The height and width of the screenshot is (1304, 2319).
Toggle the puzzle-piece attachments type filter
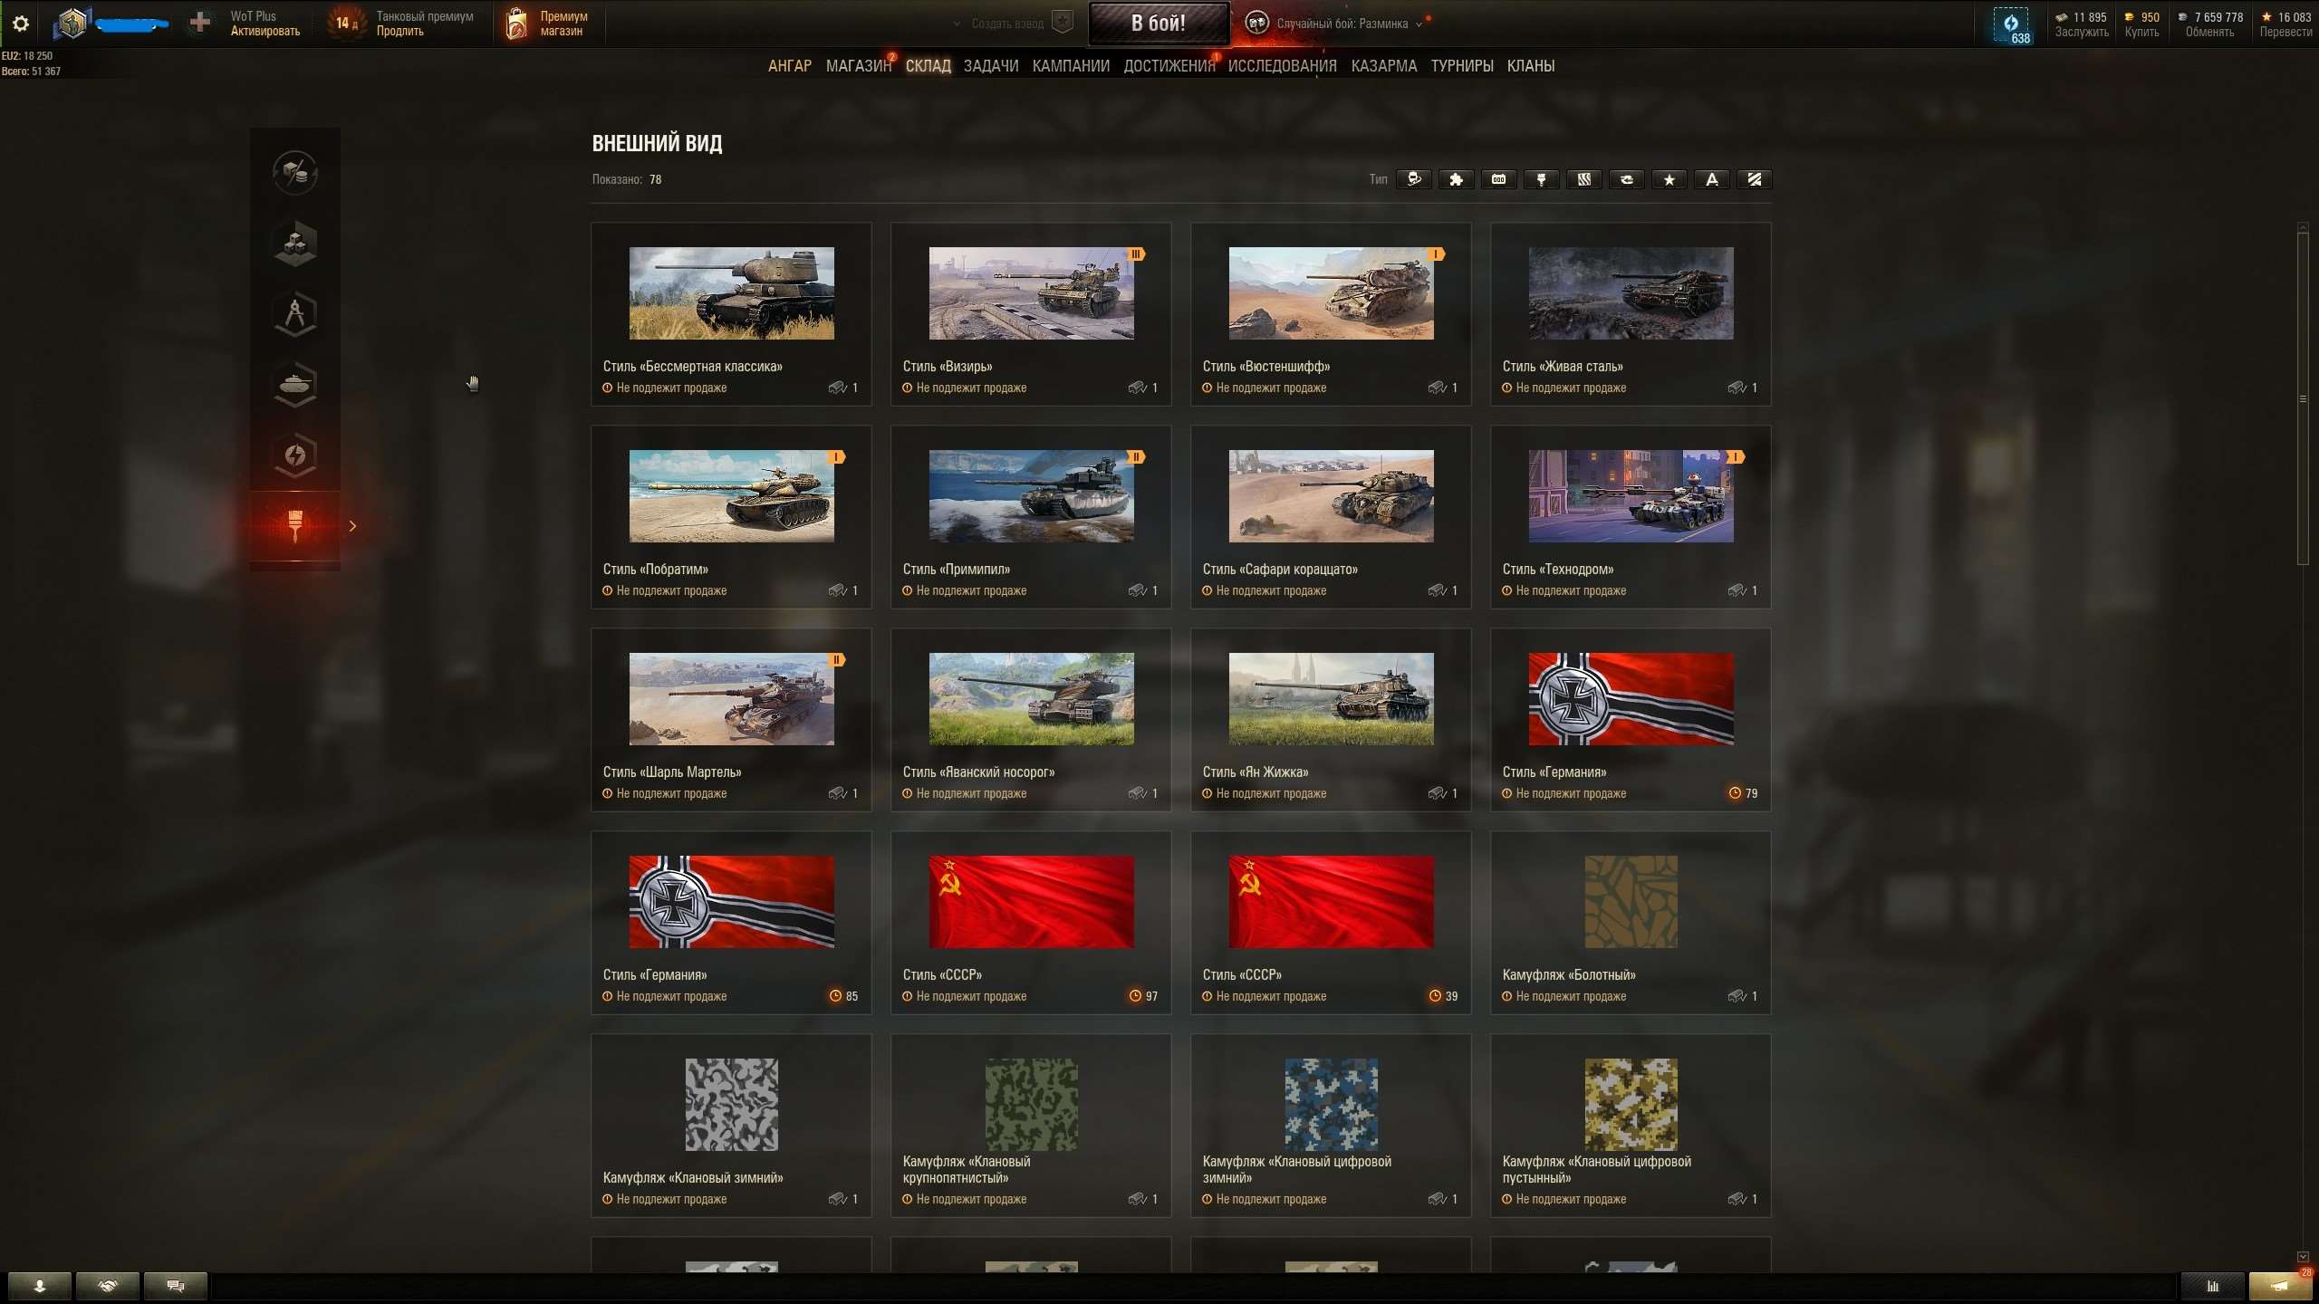(1456, 179)
